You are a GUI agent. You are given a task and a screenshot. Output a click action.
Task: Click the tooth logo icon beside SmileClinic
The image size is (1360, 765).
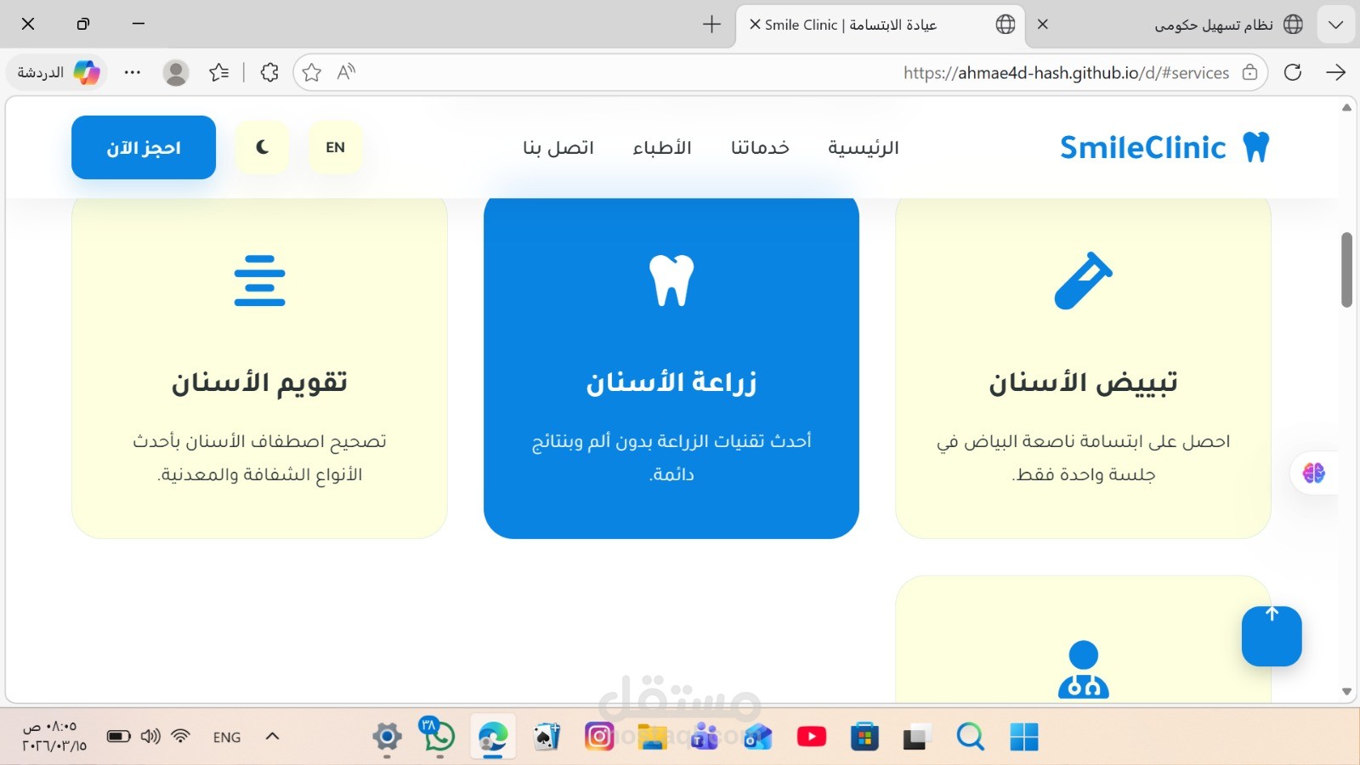point(1256,147)
